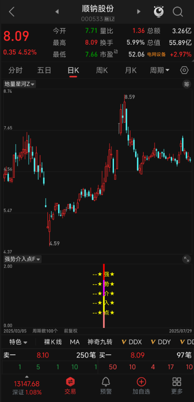Tap 总值 55.89亿 value
Image resolution: width=194 pixels, height=402 pixels.
coord(180,42)
